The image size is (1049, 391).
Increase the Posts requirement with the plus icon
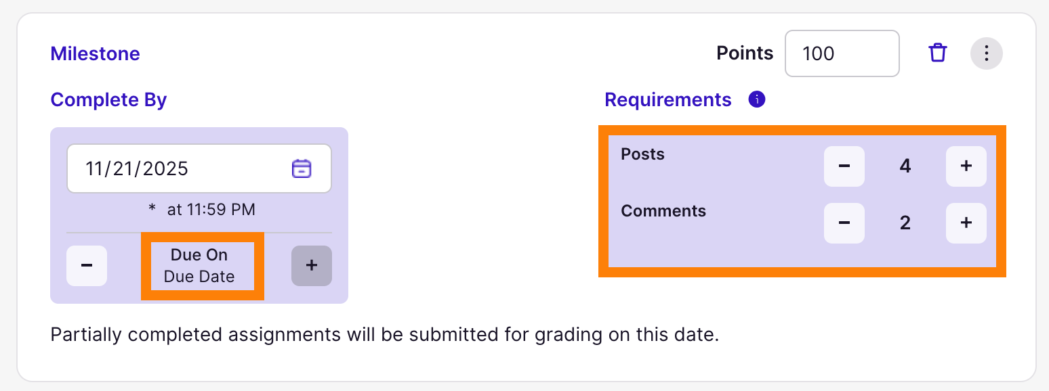(x=966, y=166)
